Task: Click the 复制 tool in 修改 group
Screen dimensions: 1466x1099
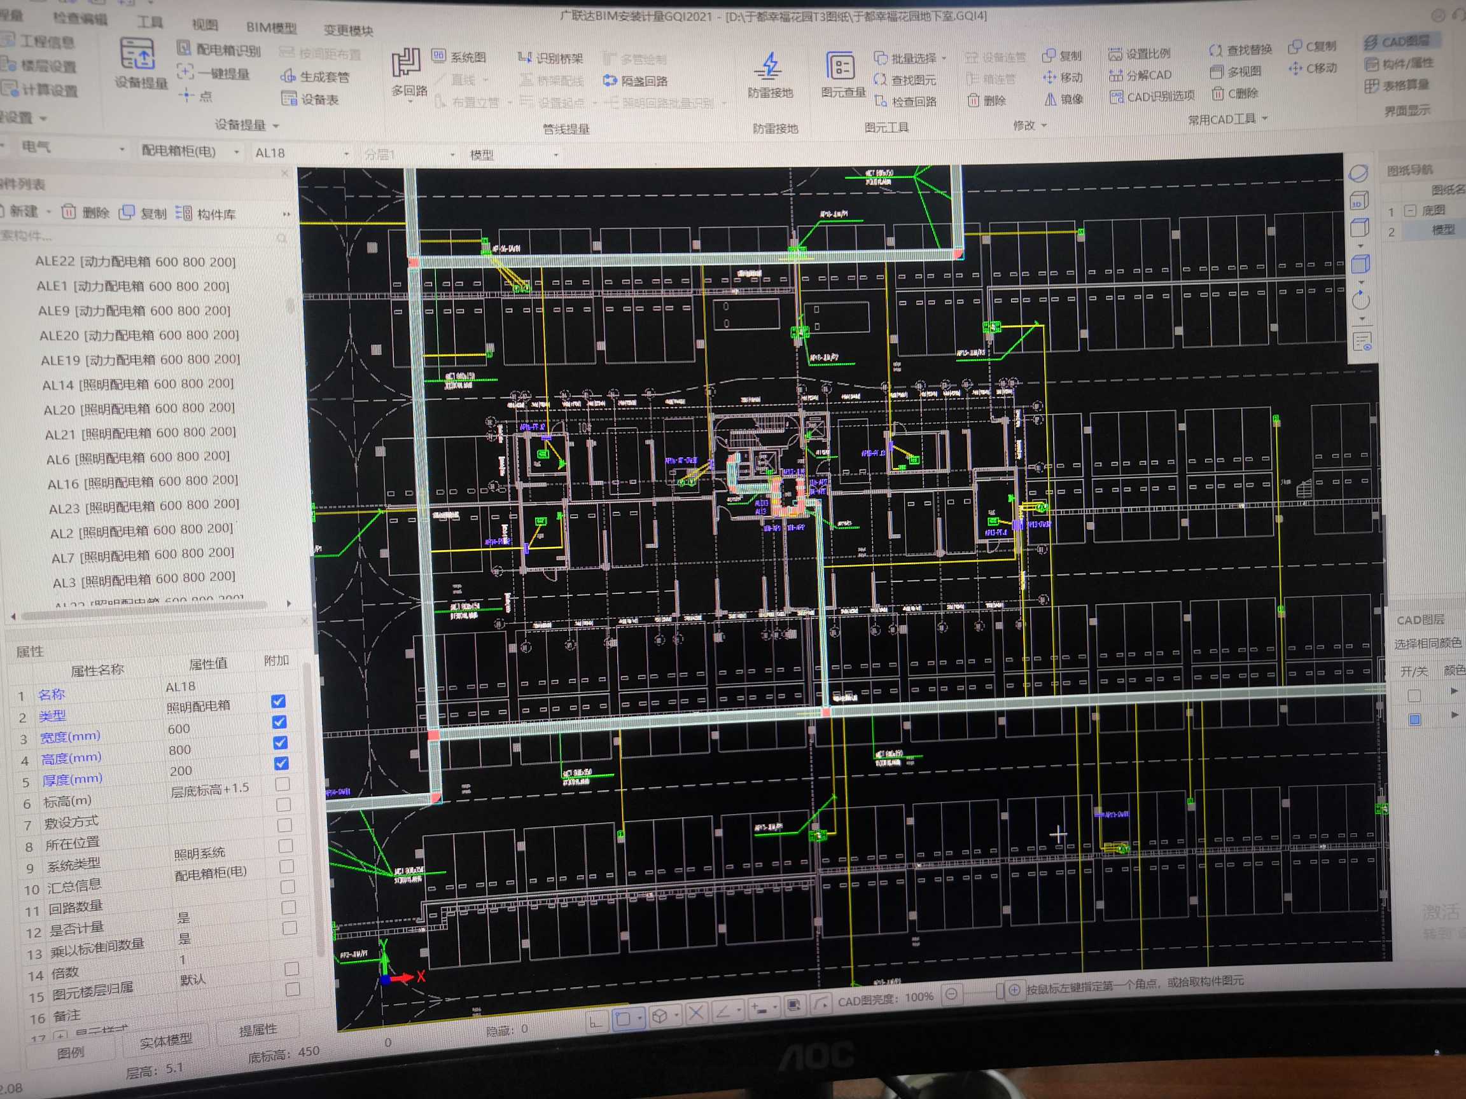Action: pos(1062,55)
